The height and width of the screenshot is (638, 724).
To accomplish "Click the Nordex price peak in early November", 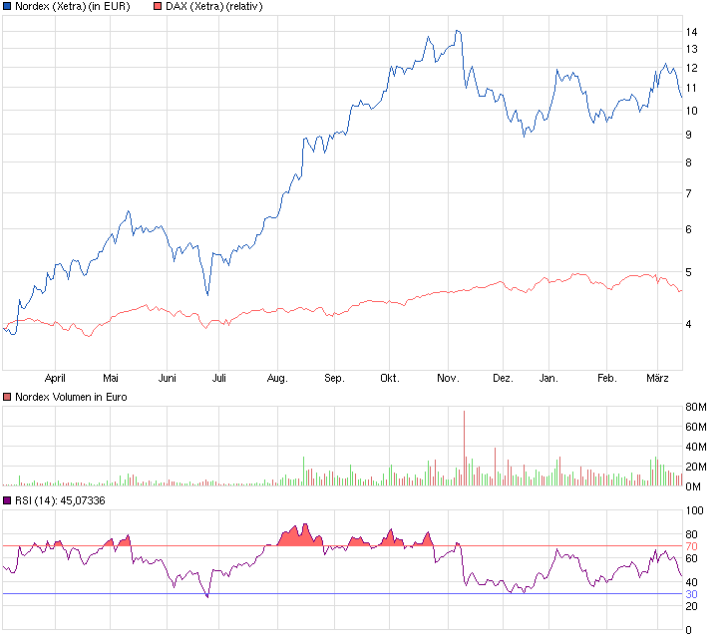I will (x=458, y=31).
